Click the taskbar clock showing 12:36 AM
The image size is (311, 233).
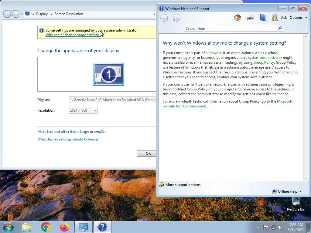[296, 227]
